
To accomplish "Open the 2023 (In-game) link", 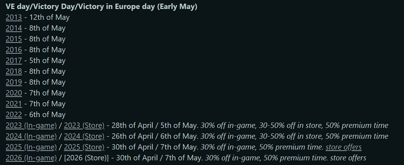I will tap(31, 126).
